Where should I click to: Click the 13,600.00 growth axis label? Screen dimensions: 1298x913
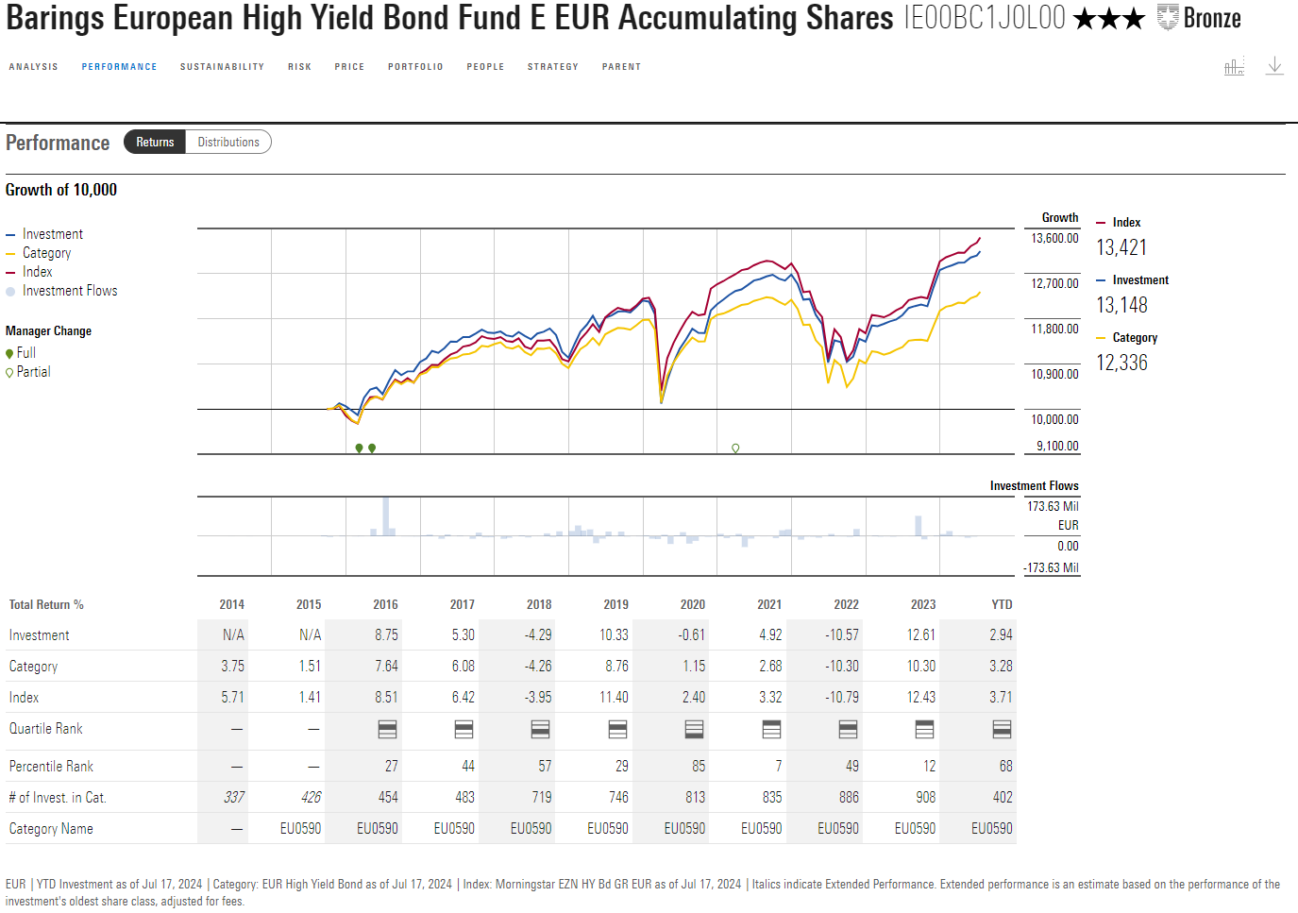coord(1054,239)
